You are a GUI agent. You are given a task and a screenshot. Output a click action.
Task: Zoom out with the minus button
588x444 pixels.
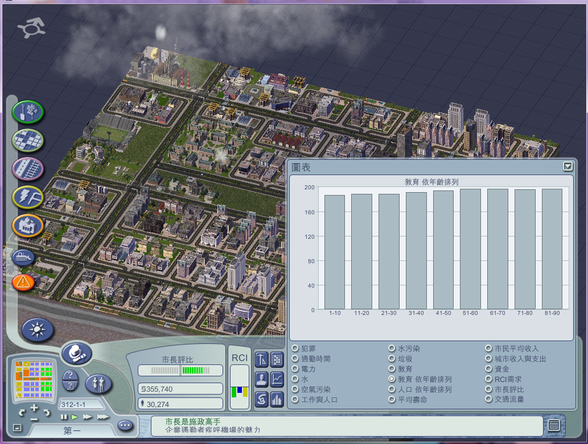[x=34, y=418]
